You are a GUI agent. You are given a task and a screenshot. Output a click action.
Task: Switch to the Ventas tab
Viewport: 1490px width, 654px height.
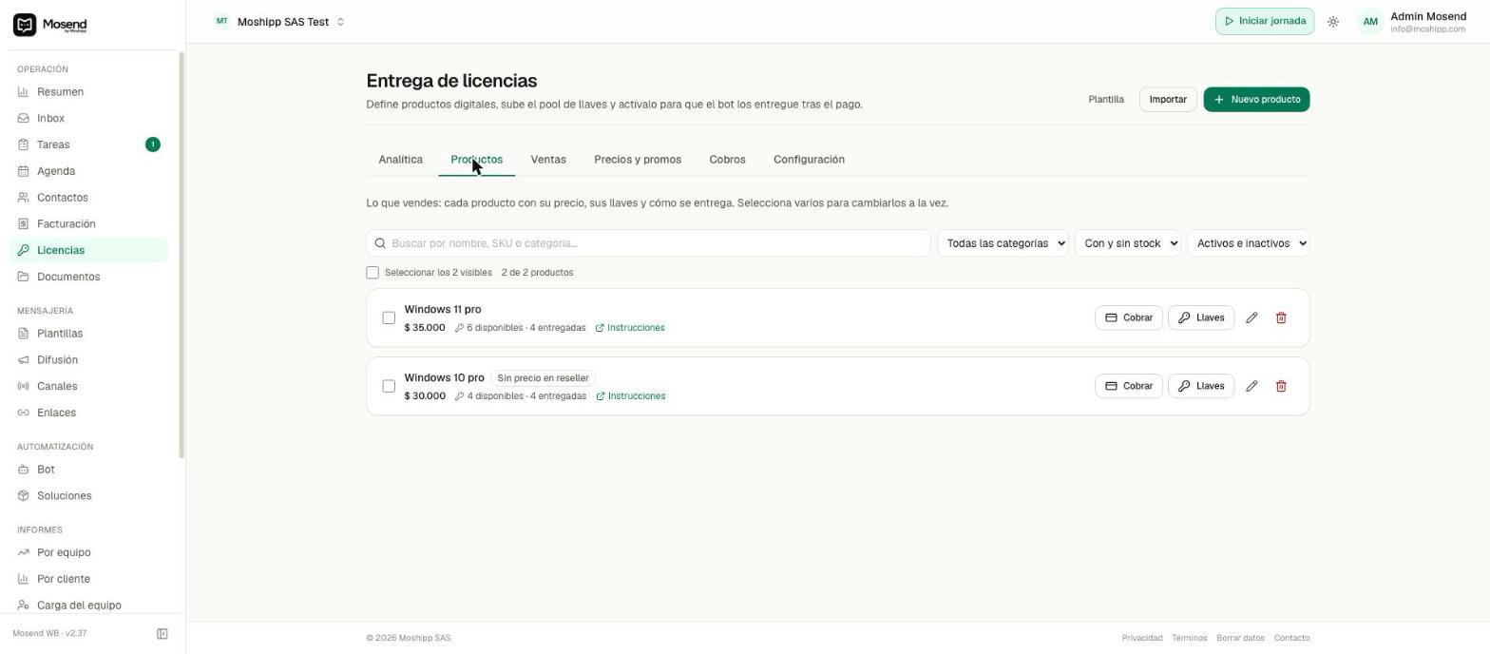(x=548, y=160)
